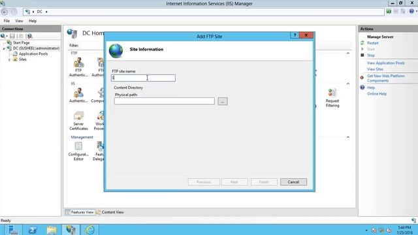Open the View menu
418x235 pixels.
[19, 21]
